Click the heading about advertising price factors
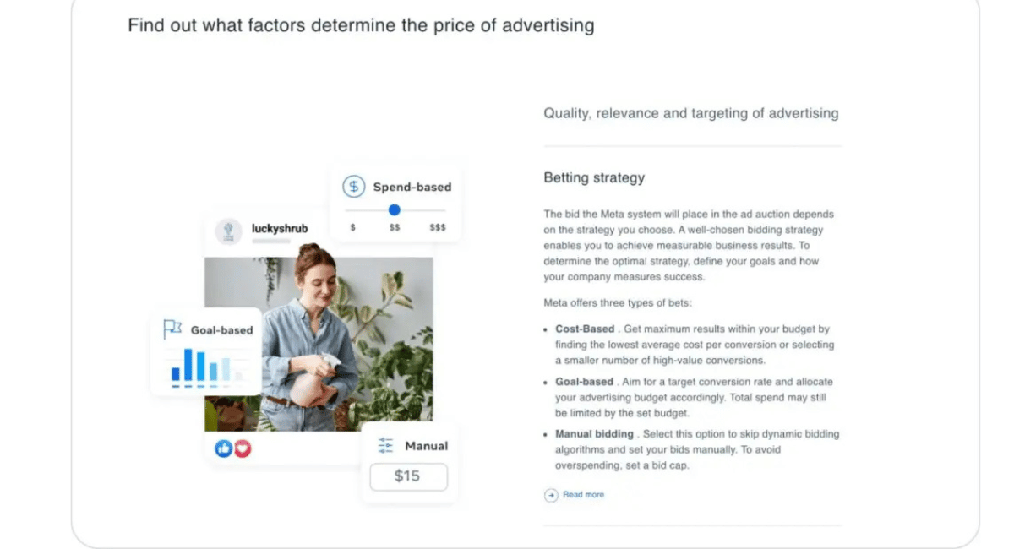This screenshot has width=1014, height=549. click(x=361, y=25)
